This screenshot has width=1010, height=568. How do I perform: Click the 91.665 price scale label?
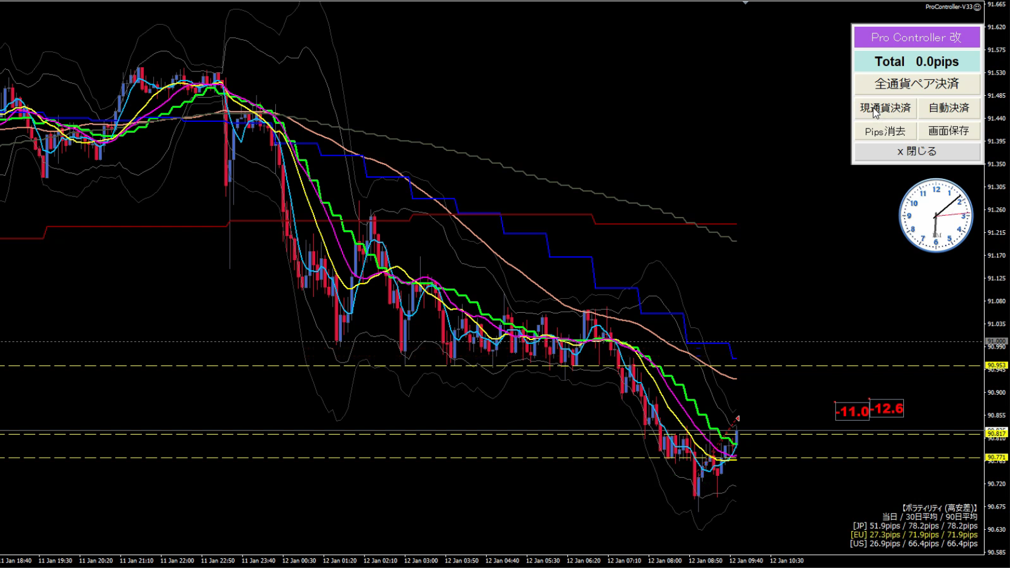997,4
